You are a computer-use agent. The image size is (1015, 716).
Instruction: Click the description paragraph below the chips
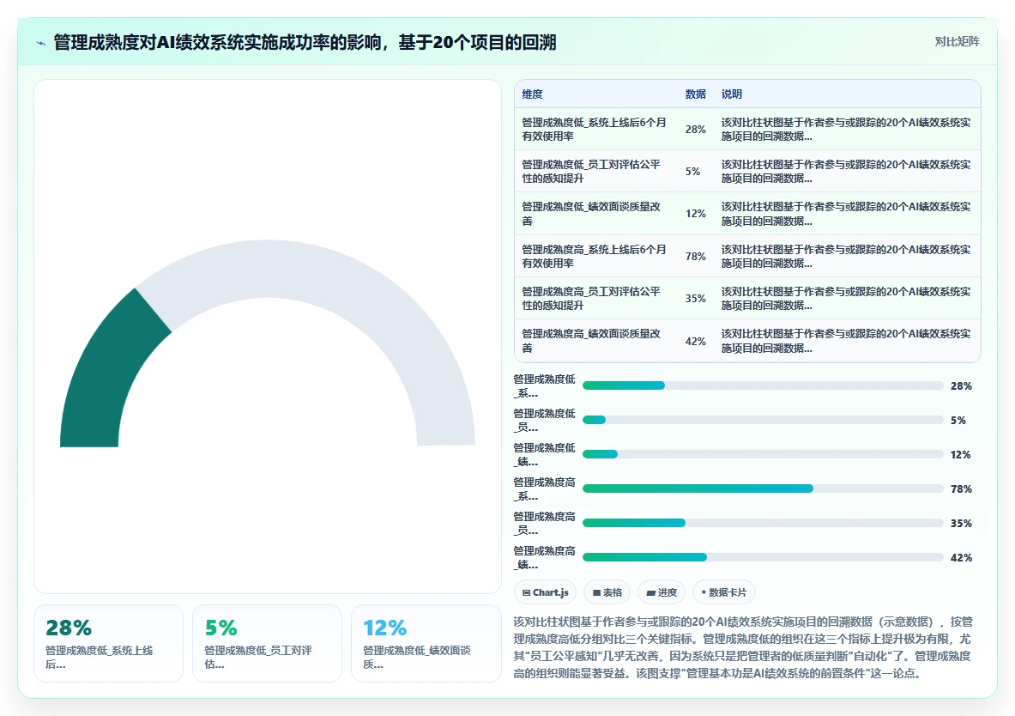click(x=743, y=647)
